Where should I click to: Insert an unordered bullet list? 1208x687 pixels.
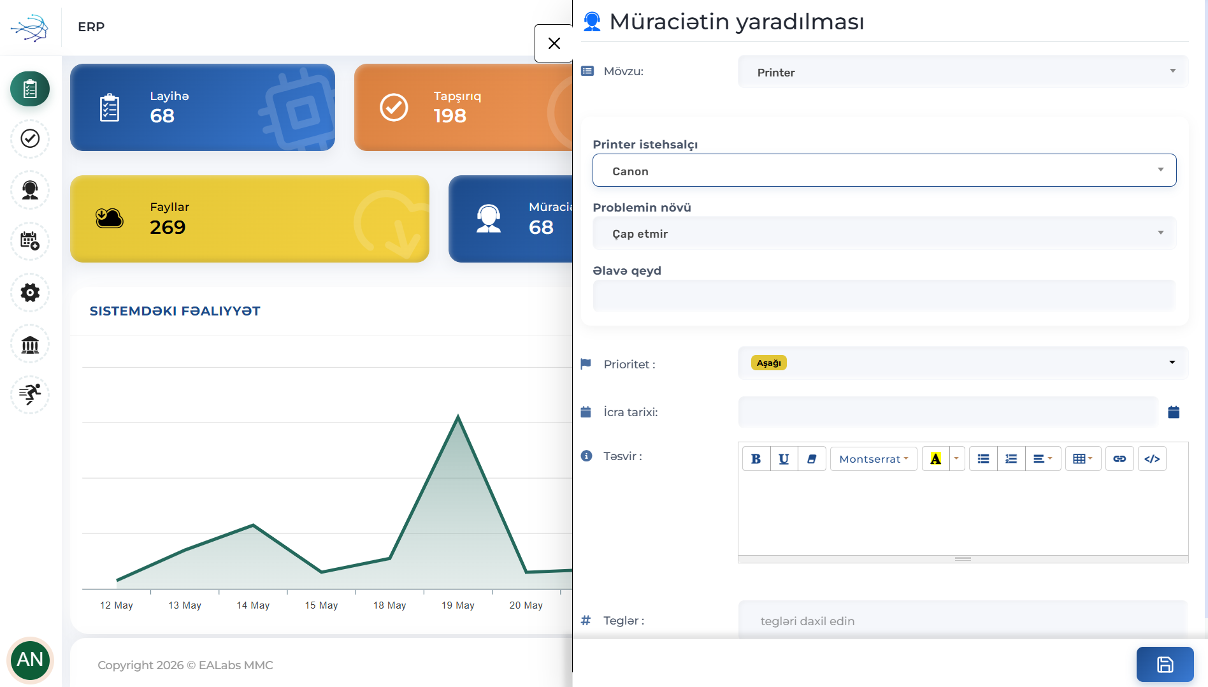point(983,459)
